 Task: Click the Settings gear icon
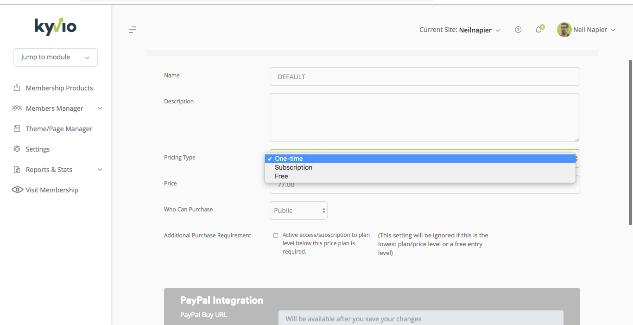(17, 149)
